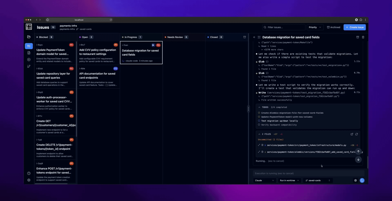Open the SUDO app logo icon
This screenshot has height=201, width=392.
tap(28, 27)
